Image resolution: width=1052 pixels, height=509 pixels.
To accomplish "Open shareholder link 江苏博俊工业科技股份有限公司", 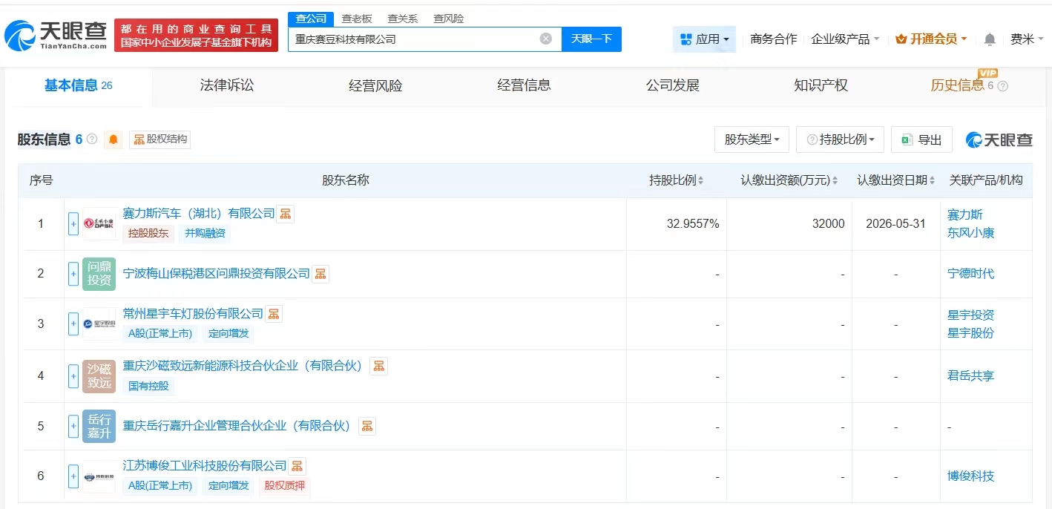I will click(205, 466).
